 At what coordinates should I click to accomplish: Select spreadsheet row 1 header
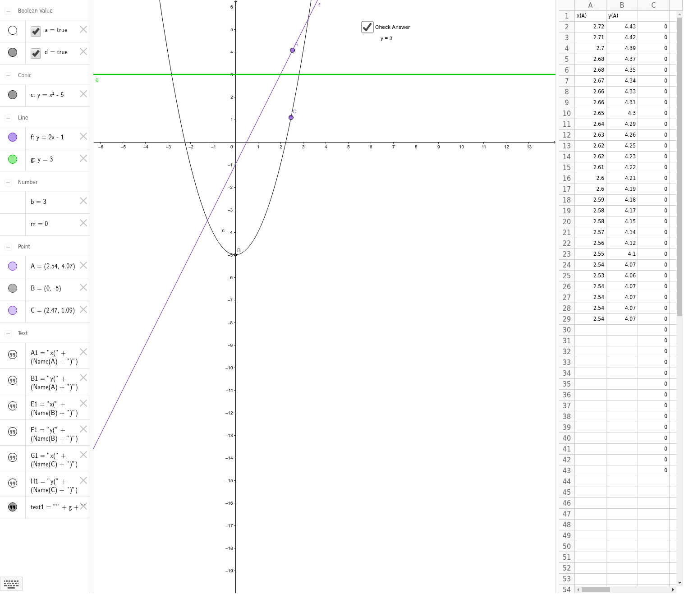pos(567,16)
